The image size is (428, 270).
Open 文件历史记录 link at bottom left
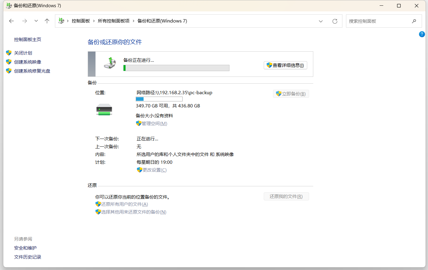click(28, 257)
